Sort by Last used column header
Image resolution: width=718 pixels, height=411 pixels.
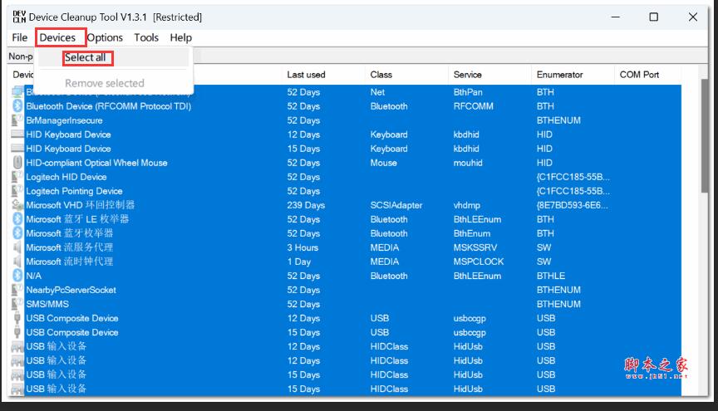coord(306,75)
